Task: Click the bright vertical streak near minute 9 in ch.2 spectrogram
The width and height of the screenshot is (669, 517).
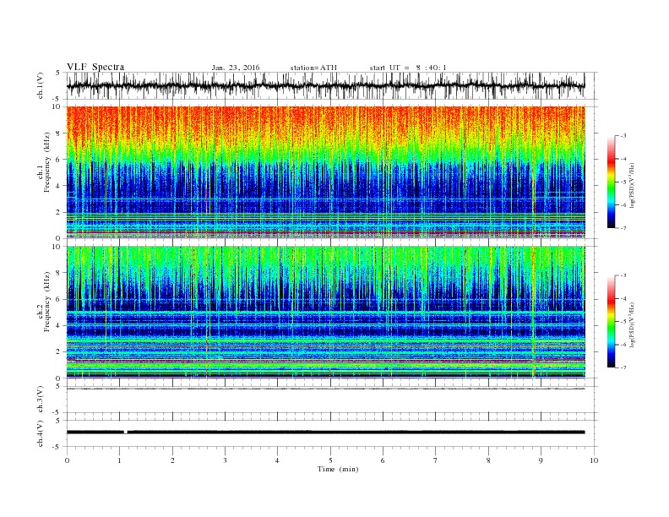Action: [x=533, y=312]
